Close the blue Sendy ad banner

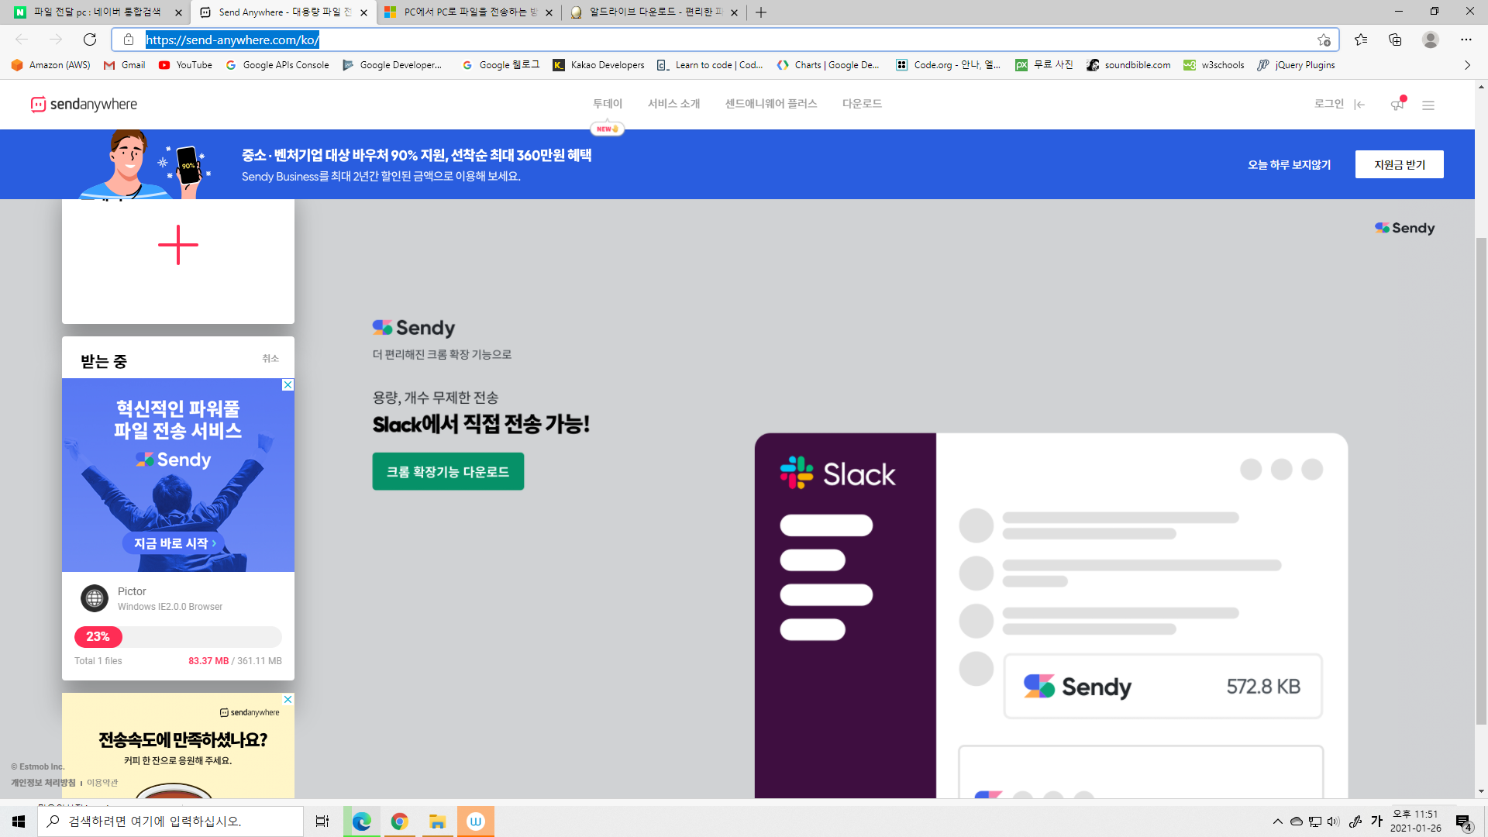click(x=288, y=385)
